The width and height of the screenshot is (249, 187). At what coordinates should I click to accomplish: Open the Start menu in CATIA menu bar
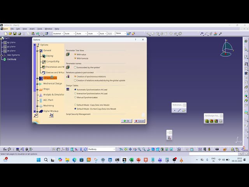pyautogui.click(x=6, y=29)
